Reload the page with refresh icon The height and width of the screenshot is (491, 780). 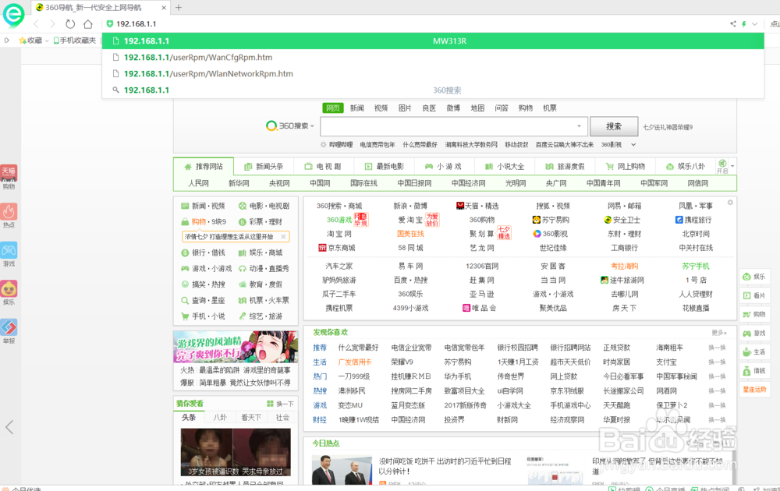70,24
